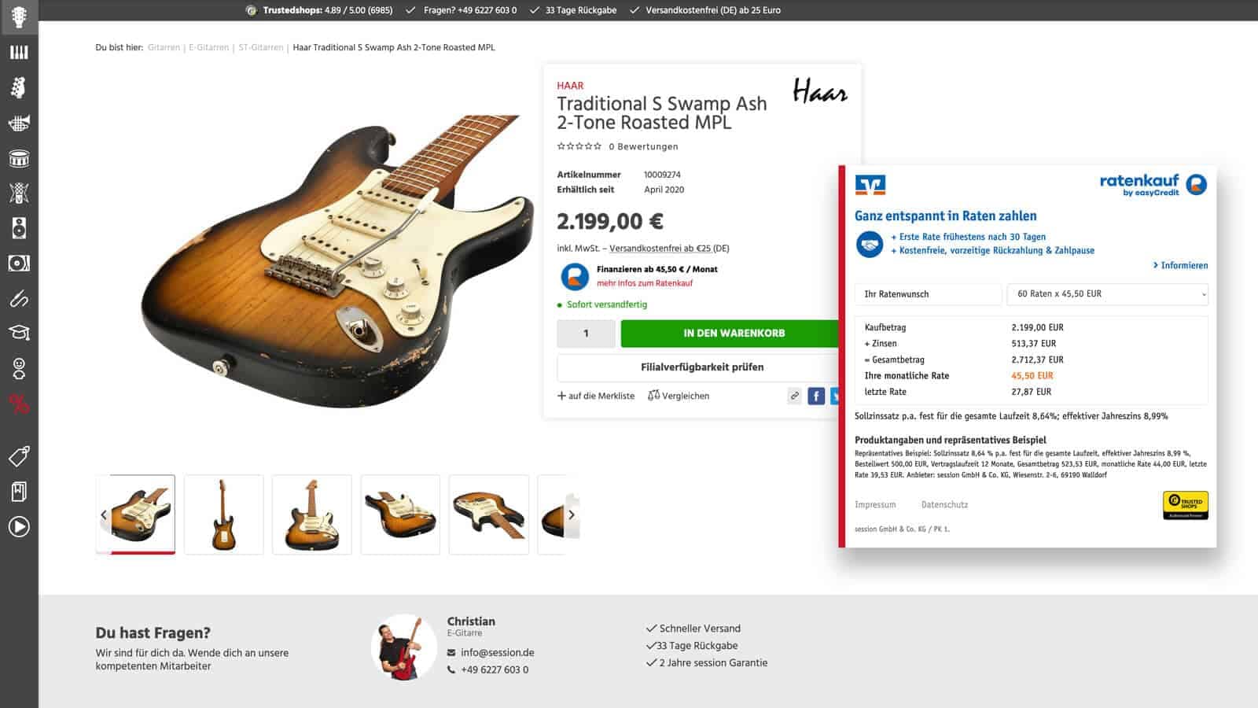The height and width of the screenshot is (708, 1258).
Task: Copy the product link via chain icon
Action: 794,396
